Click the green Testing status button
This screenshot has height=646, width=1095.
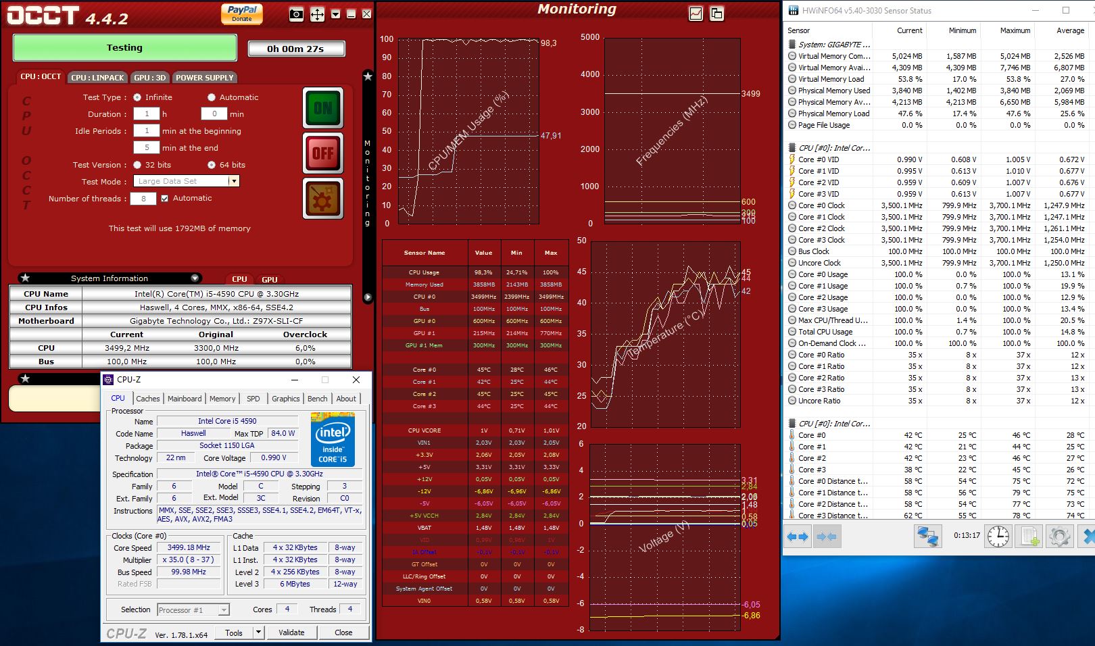(125, 47)
